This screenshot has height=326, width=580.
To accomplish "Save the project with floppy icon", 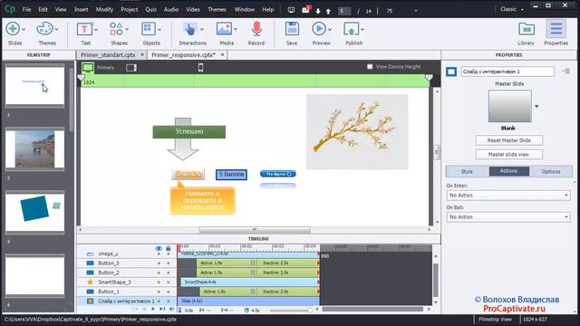I will click(292, 29).
